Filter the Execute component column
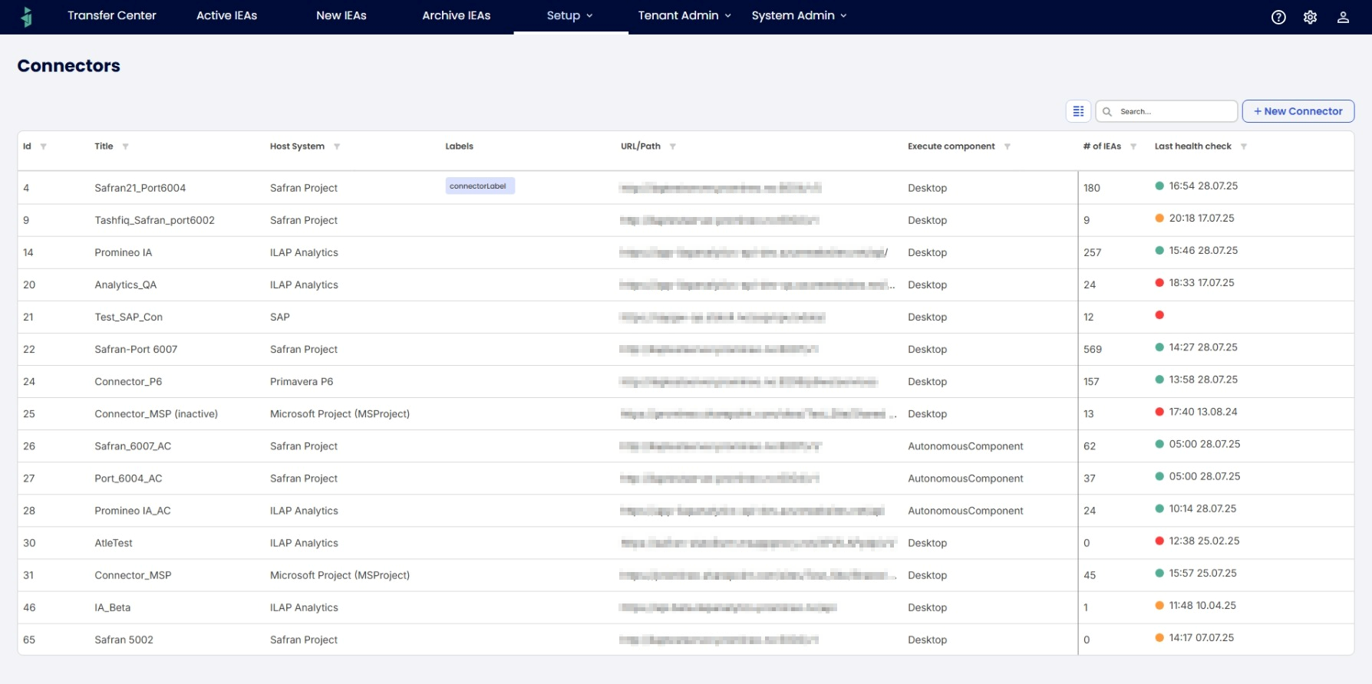The height and width of the screenshot is (684, 1372). (x=1007, y=146)
